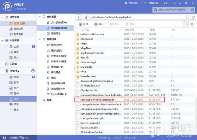This screenshot has width=197, height=140.
Task: Open 移动硬盘 directory
Action: [55, 72]
